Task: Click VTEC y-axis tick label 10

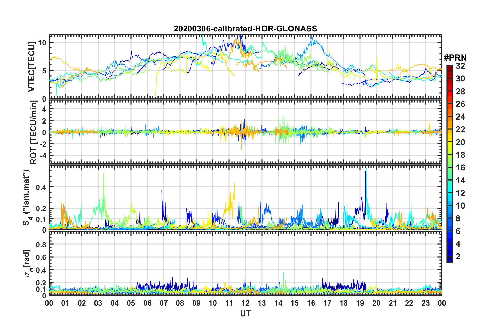Action: pos(42,43)
